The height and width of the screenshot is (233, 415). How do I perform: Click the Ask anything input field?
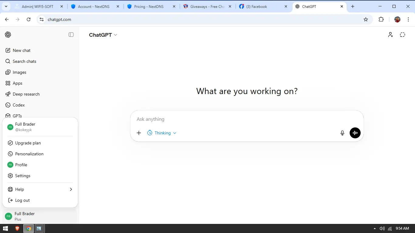[x=247, y=119]
